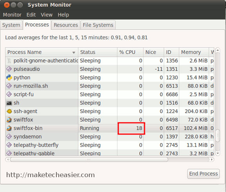Close the System Monitor window
Image resolution: width=226 pixels, height=192 pixels.
coord(7,5)
